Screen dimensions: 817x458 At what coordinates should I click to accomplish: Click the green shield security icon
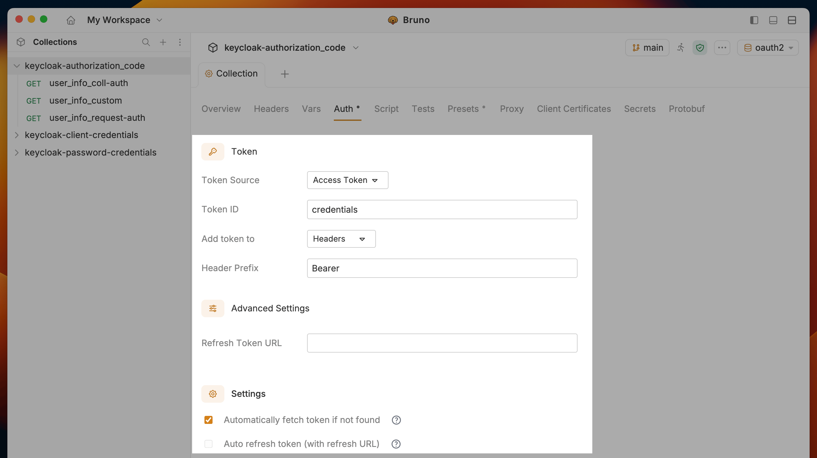pos(700,48)
